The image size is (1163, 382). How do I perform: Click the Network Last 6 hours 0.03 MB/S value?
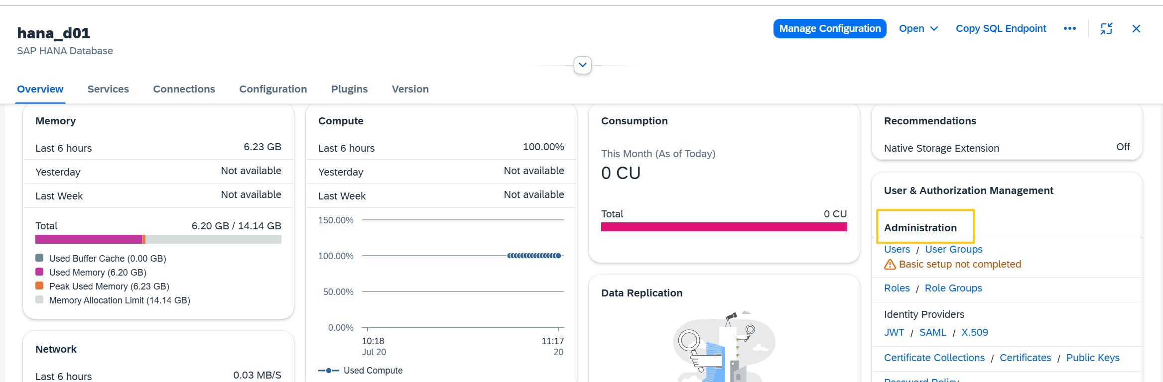pyautogui.click(x=257, y=375)
